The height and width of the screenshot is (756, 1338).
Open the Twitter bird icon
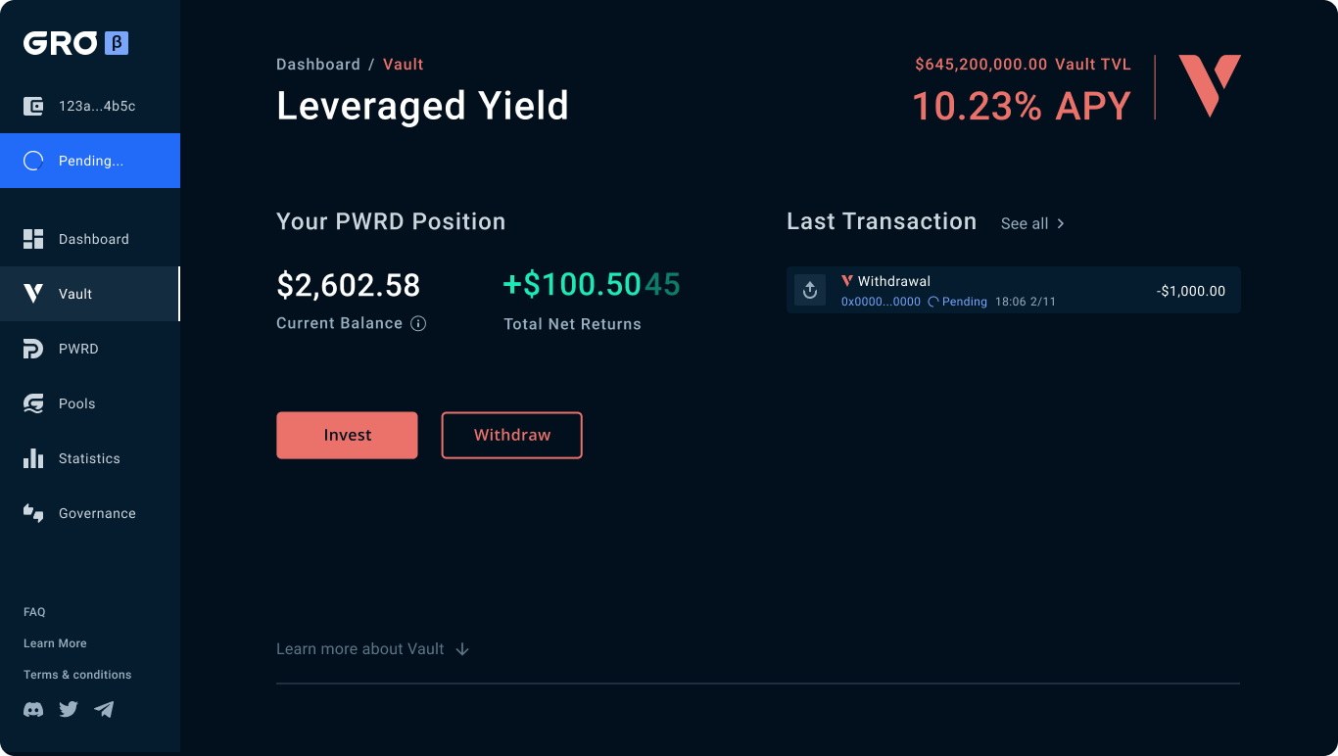pyautogui.click(x=69, y=709)
